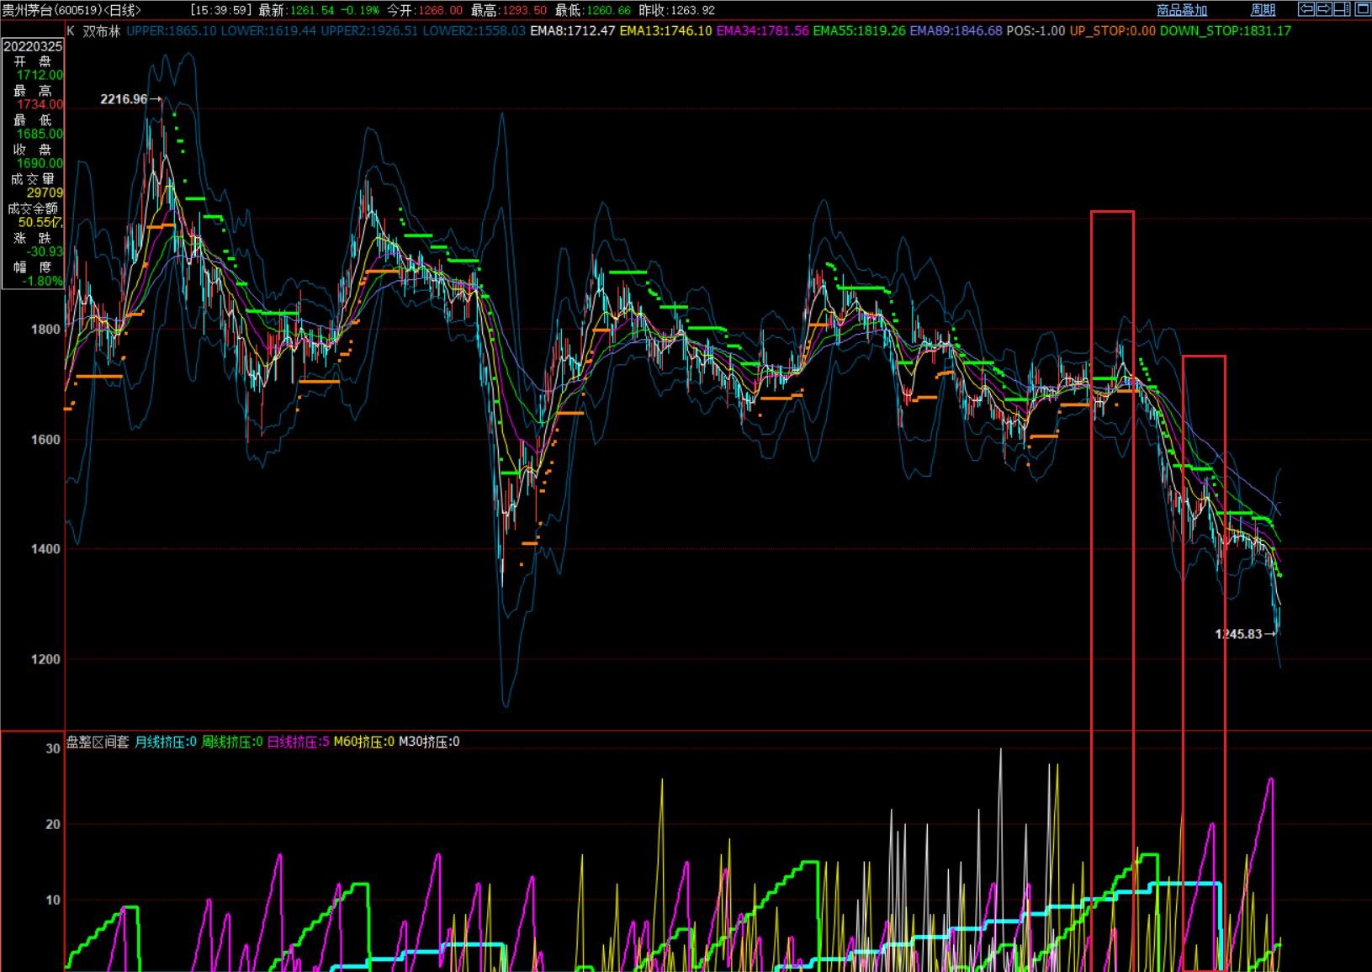
Task: Click the 周线挤压 green legend label
Action: tap(231, 742)
